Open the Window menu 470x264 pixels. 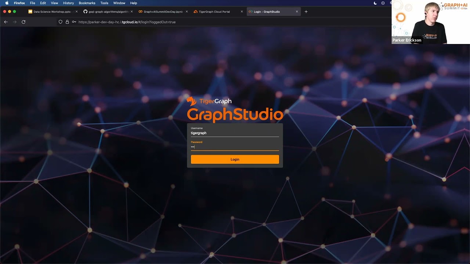[x=119, y=3]
